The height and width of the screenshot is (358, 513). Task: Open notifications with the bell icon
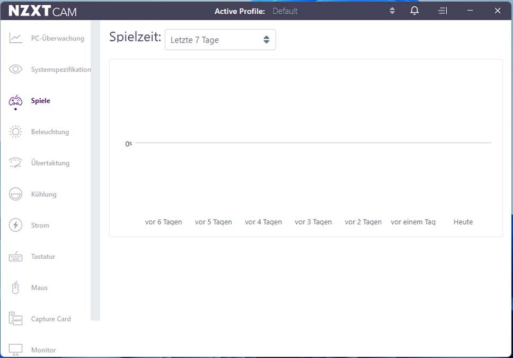point(414,11)
